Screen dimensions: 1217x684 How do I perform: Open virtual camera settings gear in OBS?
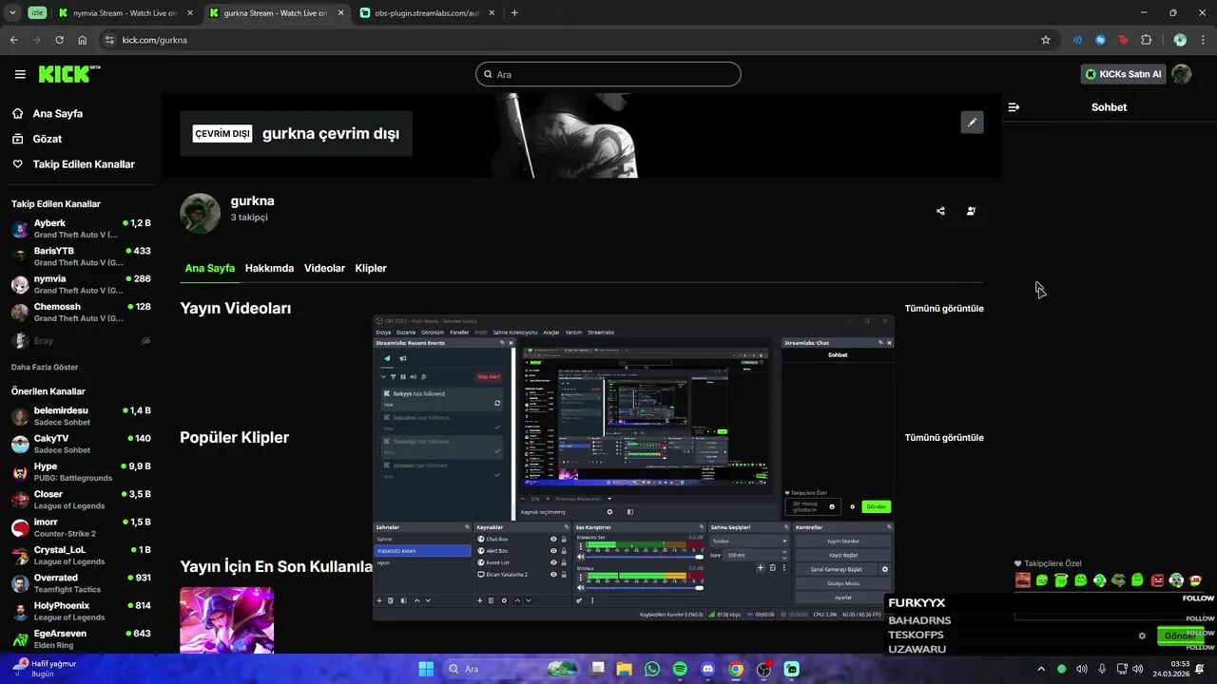[x=885, y=569]
